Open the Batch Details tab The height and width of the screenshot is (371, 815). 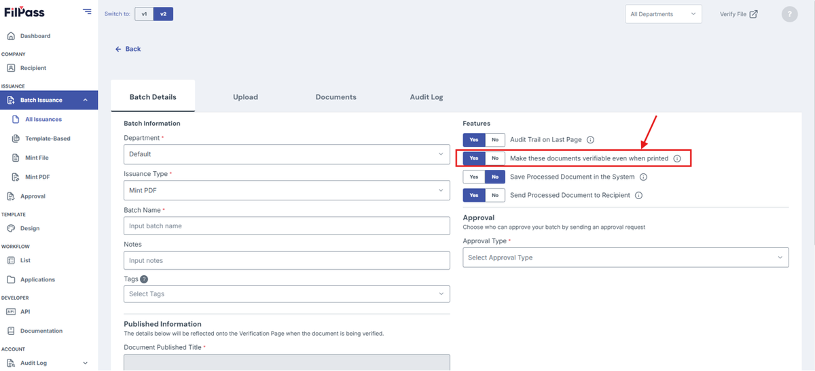(153, 96)
